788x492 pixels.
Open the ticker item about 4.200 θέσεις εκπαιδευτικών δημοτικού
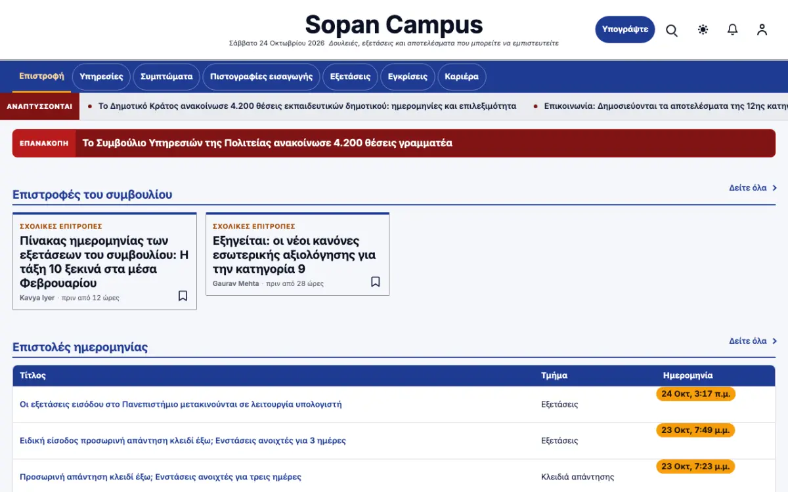click(x=307, y=106)
